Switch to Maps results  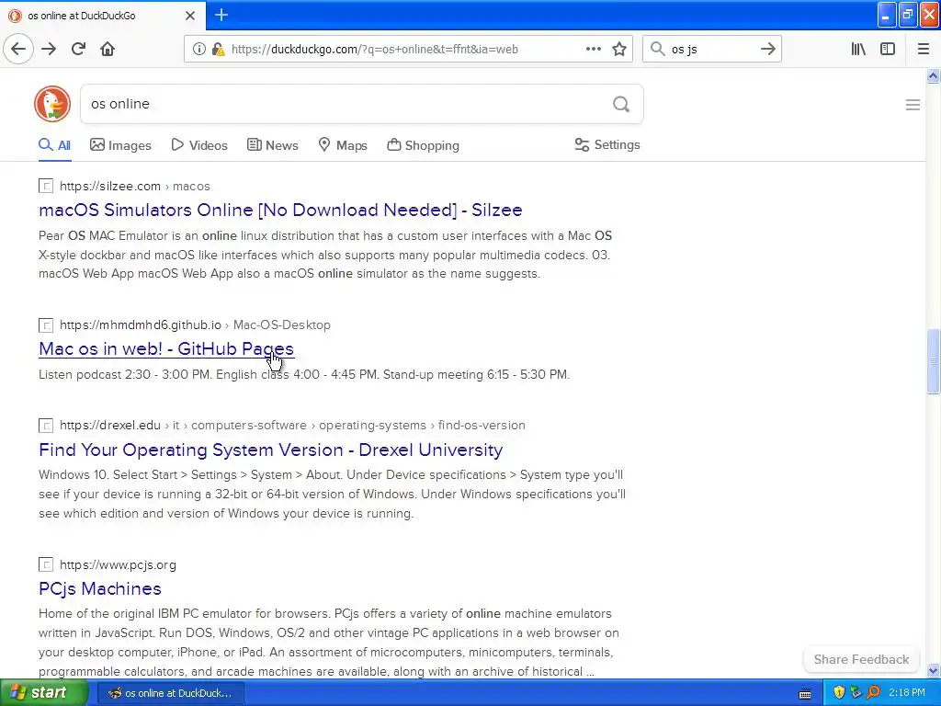click(343, 145)
